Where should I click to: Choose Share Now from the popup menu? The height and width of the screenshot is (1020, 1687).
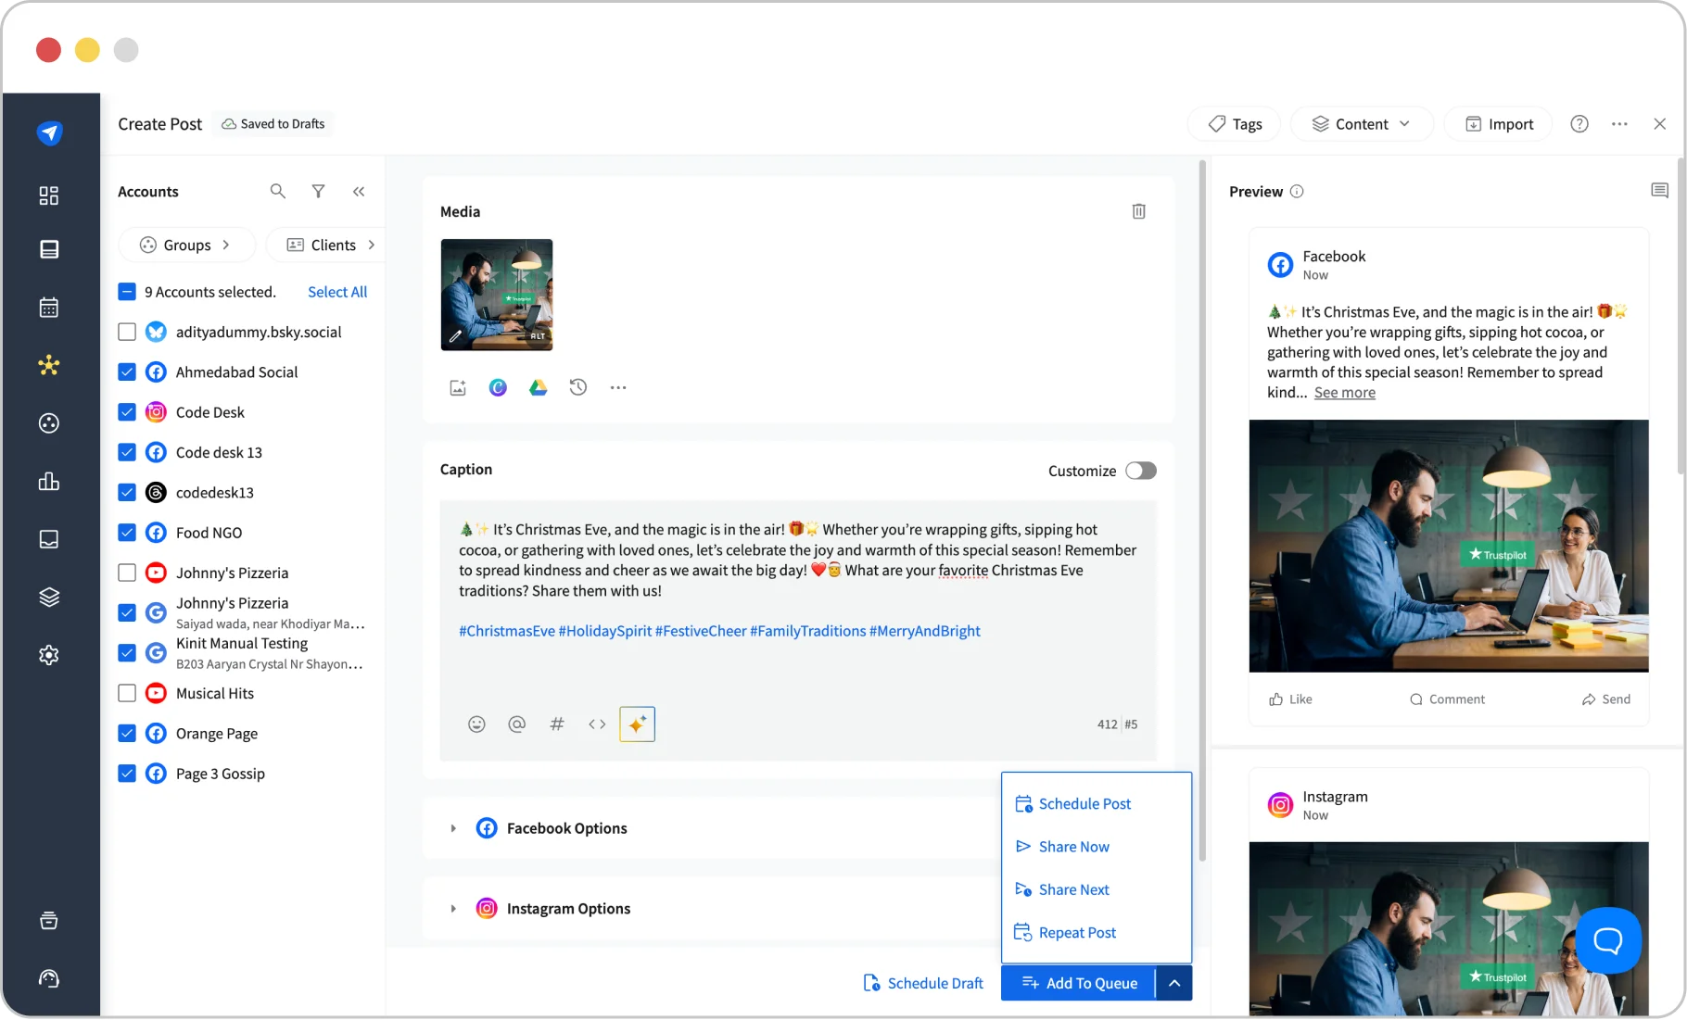pyautogui.click(x=1073, y=847)
